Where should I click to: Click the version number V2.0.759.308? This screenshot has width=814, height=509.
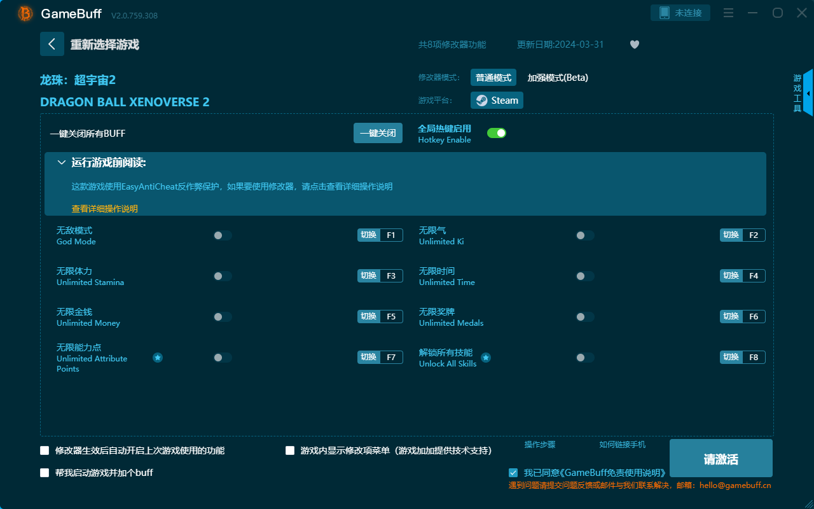tap(134, 15)
